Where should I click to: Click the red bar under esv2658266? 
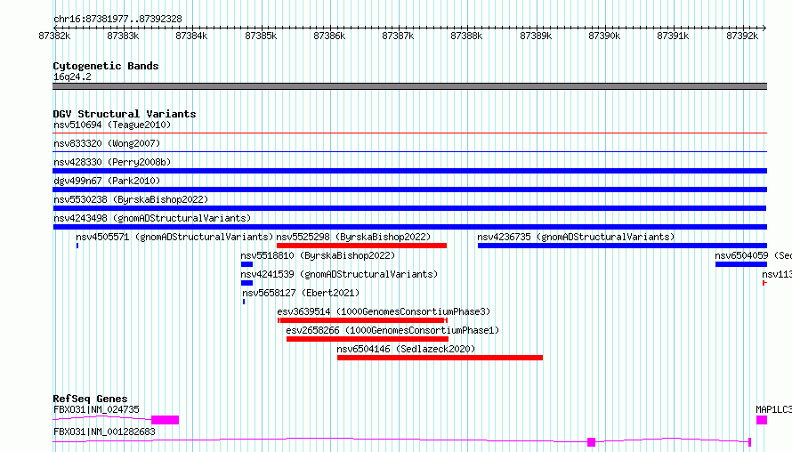pos(368,339)
